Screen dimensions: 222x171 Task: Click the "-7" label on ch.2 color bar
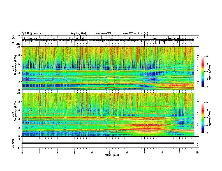pos(207,133)
